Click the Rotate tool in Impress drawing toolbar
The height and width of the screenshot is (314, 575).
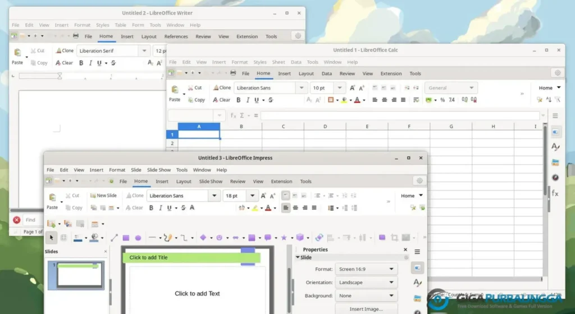coord(319,238)
